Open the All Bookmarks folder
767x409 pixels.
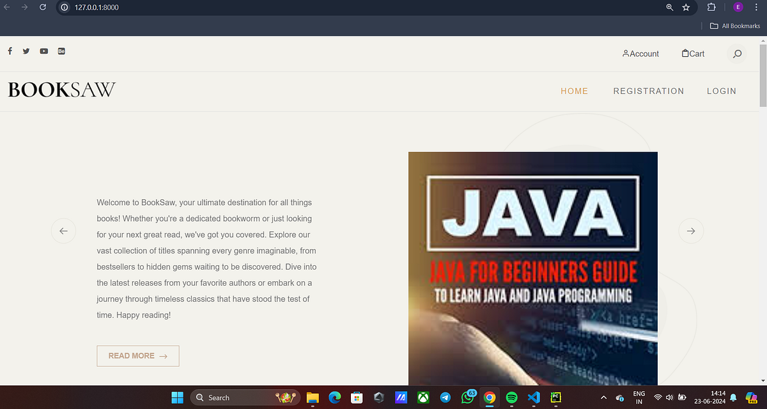734,26
